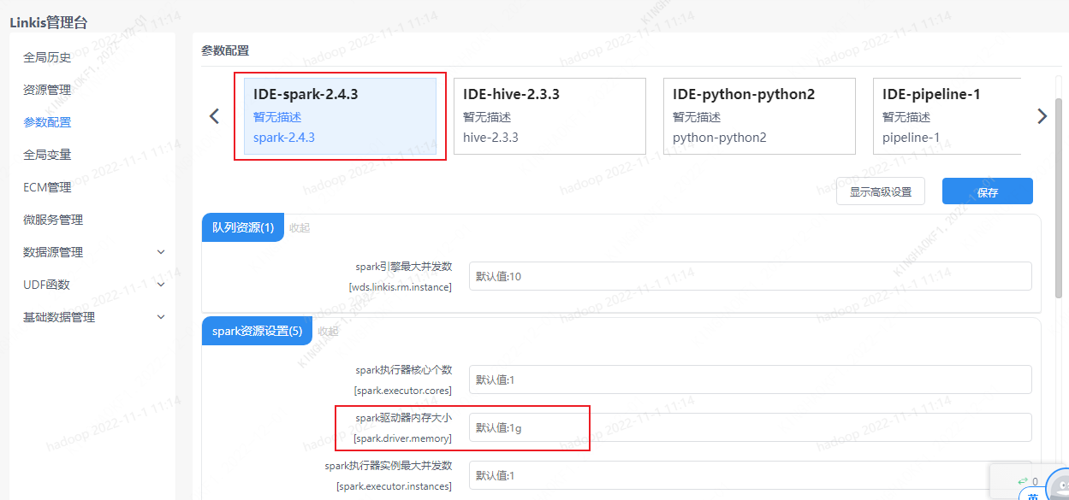Click the wds.linkis.rm.instance input field
1069x500 pixels.
750,276
